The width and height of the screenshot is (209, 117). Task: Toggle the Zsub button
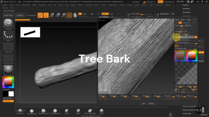[111, 14]
